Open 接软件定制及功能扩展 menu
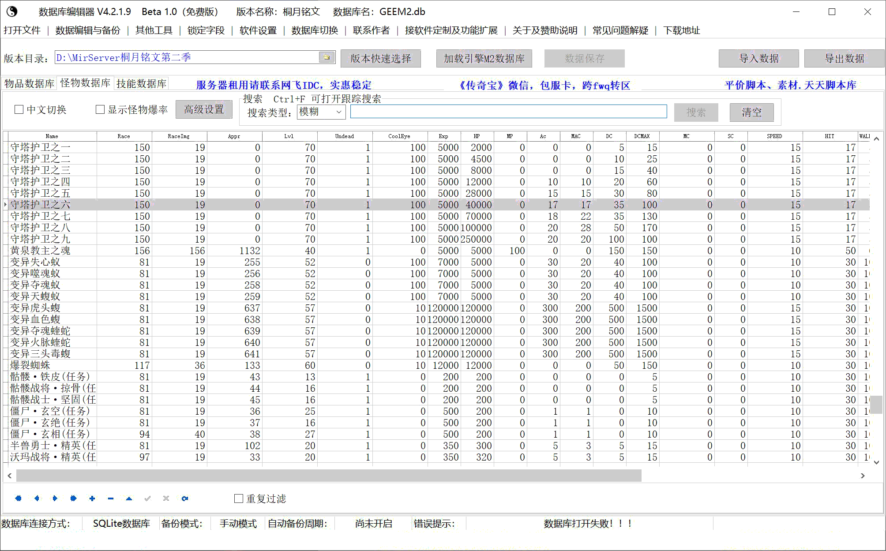This screenshot has height=551, width=886. tap(451, 30)
